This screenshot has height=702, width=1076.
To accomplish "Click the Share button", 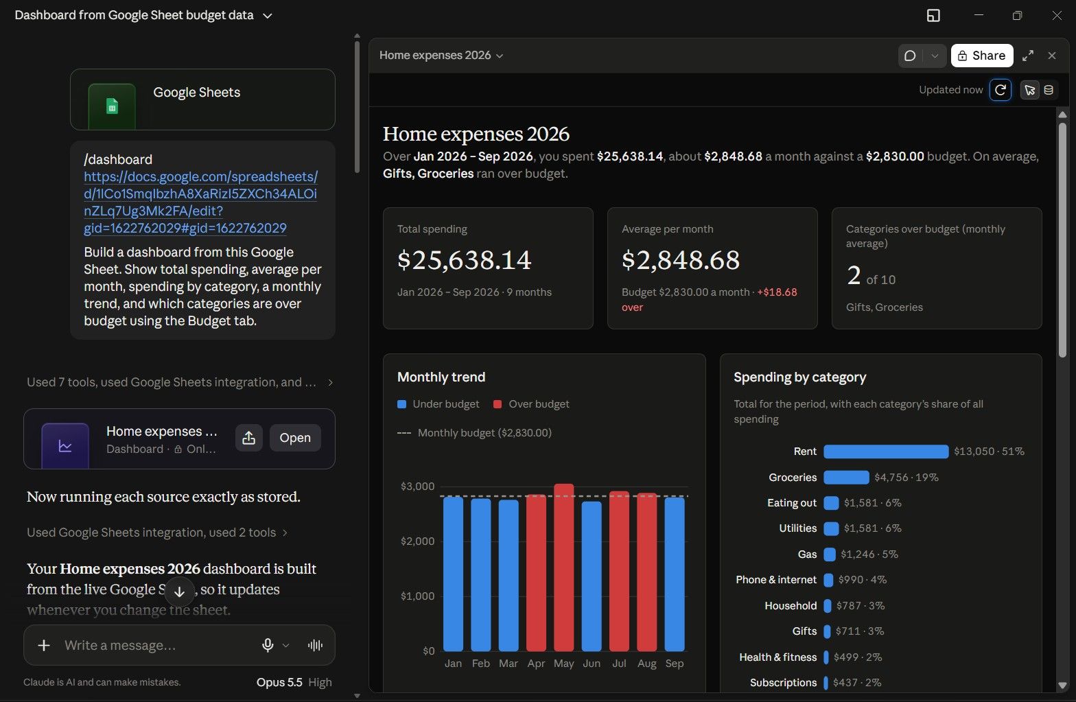I will click(982, 56).
